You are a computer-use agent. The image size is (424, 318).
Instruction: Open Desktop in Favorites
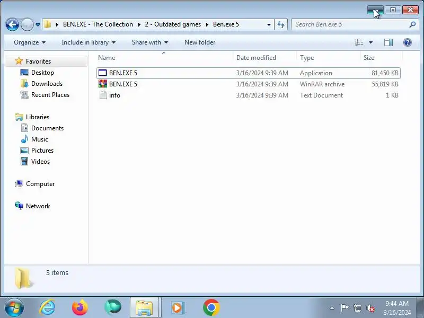coord(42,73)
